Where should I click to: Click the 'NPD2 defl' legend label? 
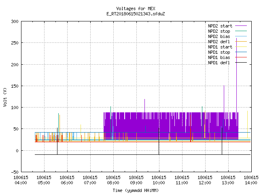[219, 42]
